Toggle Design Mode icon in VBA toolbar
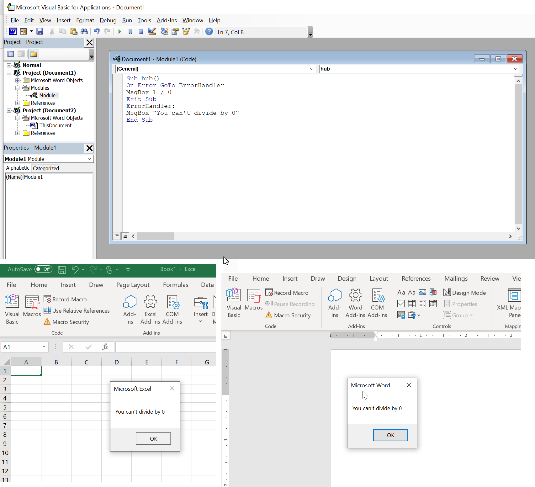 [x=152, y=31]
